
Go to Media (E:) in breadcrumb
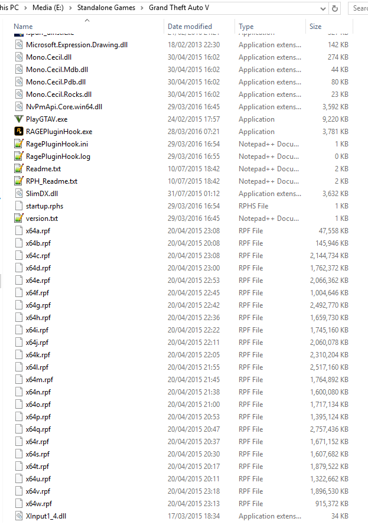[48, 8]
